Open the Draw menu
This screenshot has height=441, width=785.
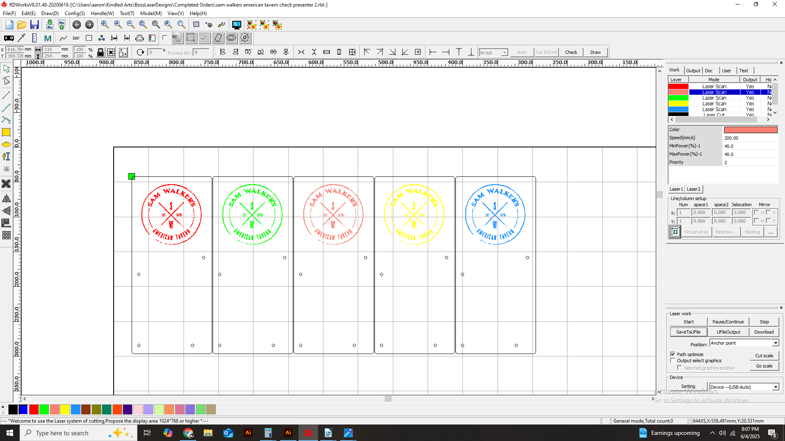coord(50,13)
